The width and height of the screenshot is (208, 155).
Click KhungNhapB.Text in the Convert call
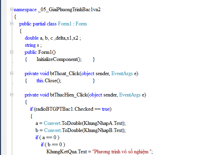104,130
